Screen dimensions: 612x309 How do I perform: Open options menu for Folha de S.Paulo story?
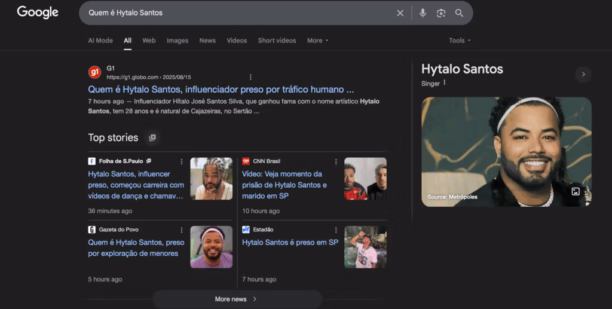point(182,161)
